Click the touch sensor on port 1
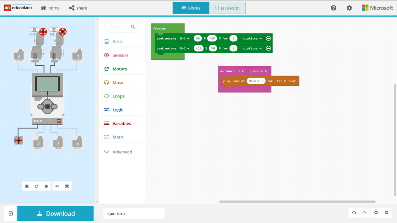 19,140
